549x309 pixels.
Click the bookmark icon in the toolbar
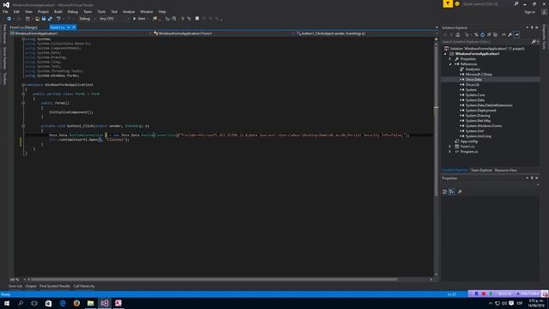click(x=197, y=19)
